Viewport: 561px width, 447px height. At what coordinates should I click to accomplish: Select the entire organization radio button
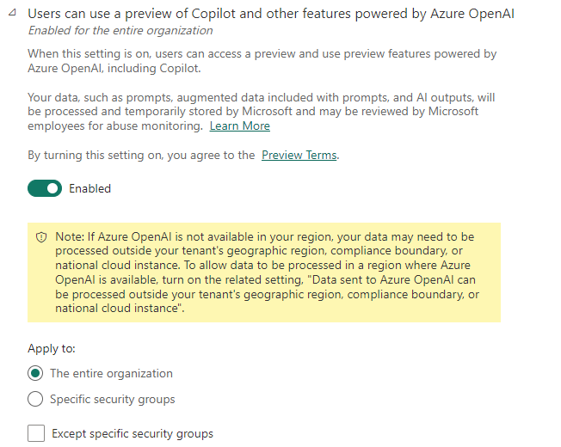pyautogui.click(x=35, y=373)
